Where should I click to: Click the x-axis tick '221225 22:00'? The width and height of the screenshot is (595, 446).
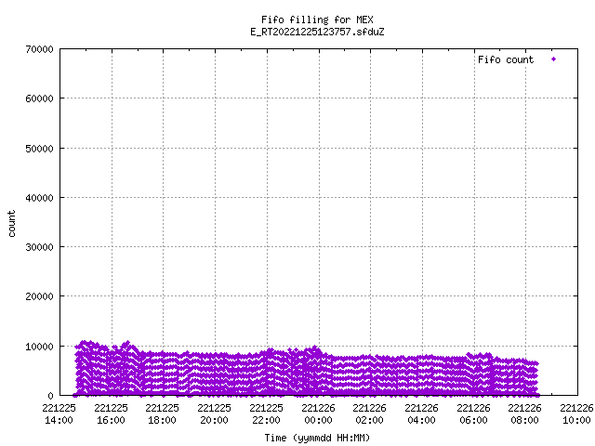tap(266, 414)
